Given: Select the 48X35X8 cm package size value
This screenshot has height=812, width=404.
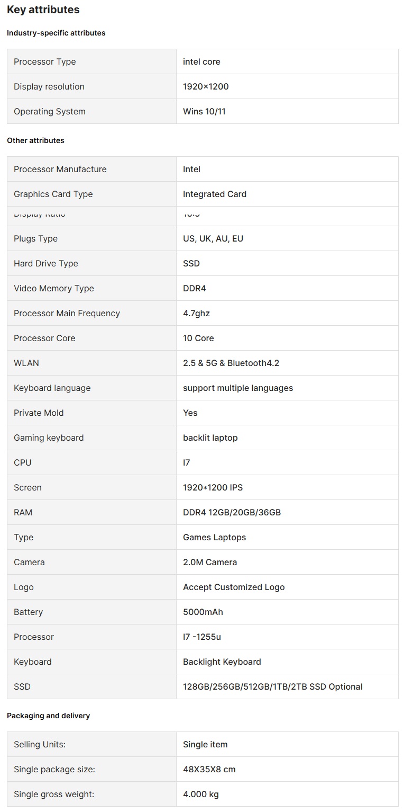Looking at the screenshot, I should pyautogui.click(x=209, y=769).
